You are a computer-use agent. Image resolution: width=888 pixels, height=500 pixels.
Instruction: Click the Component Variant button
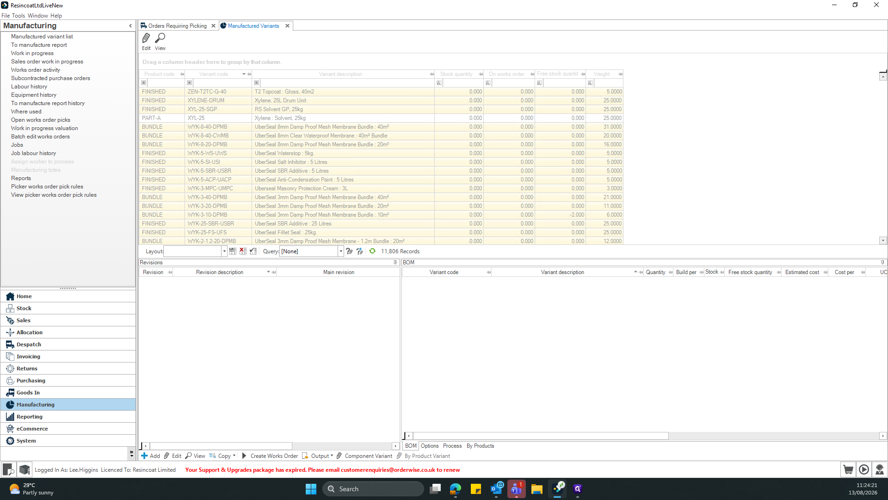[365, 456]
